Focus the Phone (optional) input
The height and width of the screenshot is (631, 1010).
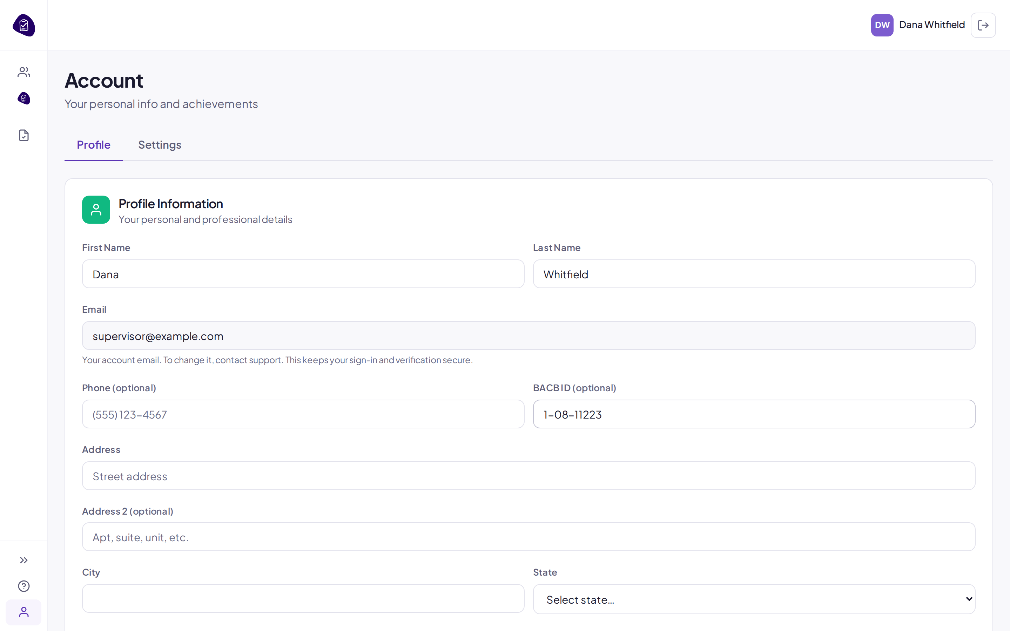303,414
